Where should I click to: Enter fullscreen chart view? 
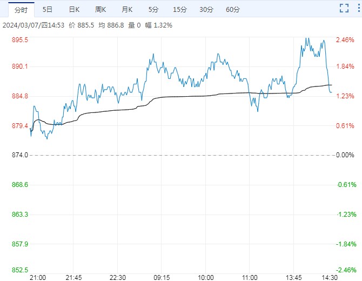click(344, 8)
